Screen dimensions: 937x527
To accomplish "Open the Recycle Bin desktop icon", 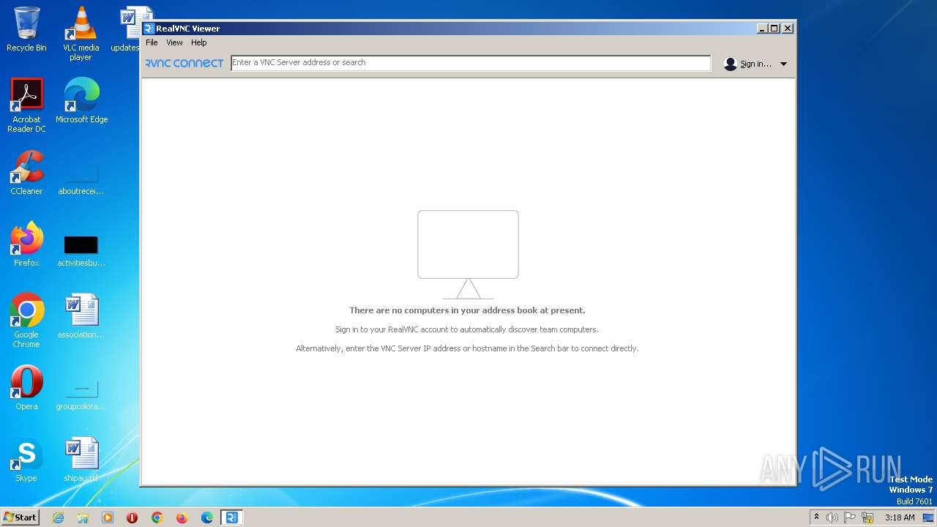I will click(26, 29).
